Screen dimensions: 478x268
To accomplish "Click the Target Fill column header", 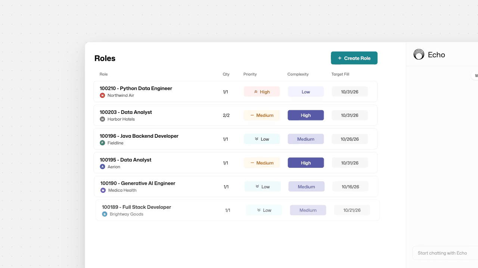I will (x=340, y=74).
